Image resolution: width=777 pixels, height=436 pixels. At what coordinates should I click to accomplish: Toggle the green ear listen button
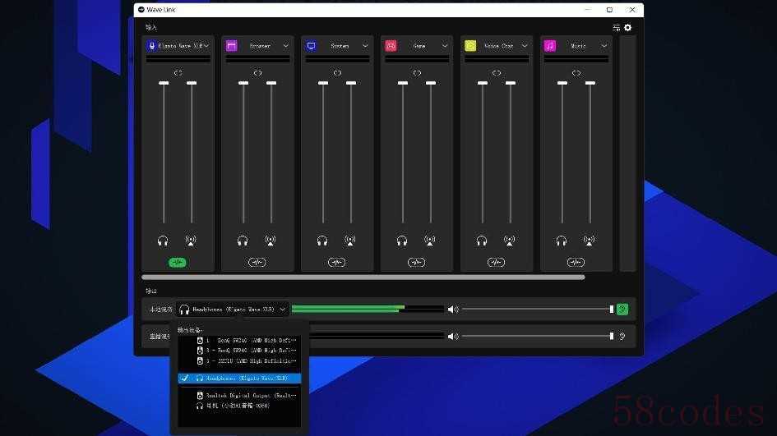coord(622,310)
